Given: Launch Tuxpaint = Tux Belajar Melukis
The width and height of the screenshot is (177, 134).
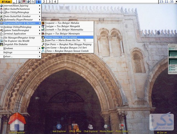Looking at the screenshot, I should [x=67, y=23].
